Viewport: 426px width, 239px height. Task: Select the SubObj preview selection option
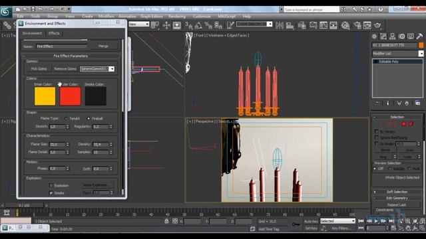coord(390,169)
